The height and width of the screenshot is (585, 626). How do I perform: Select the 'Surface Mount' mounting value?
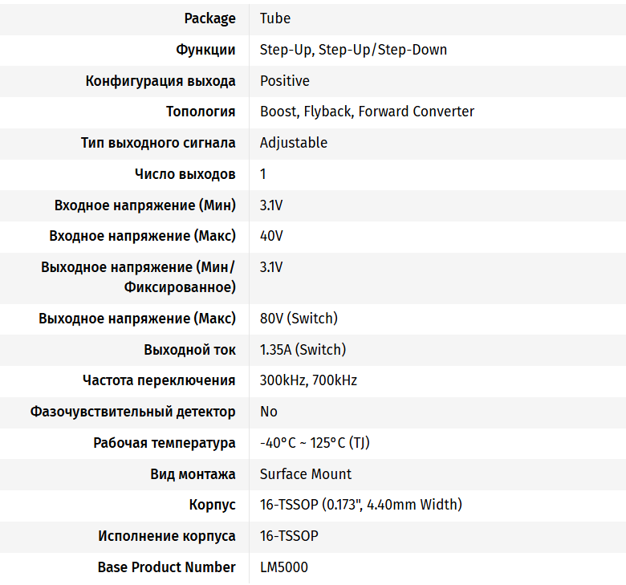tap(306, 474)
